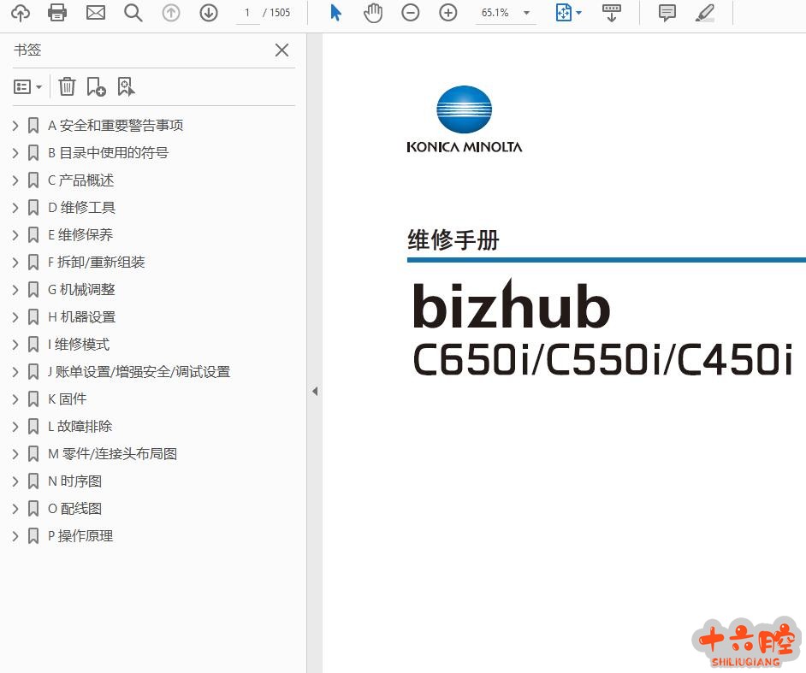Viewport: 806px width, 673px height.
Task: Select the hand pan tool
Action: (x=373, y=13)
